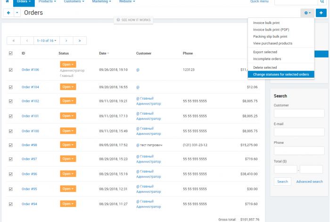
Task: Open the Order #98 link
Action: [29, 145]
